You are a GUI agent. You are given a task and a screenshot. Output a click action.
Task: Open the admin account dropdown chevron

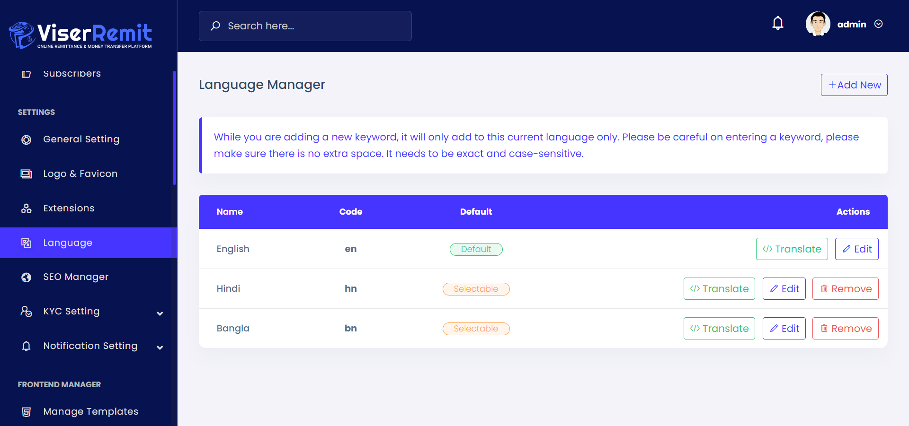tap(879, 24)
